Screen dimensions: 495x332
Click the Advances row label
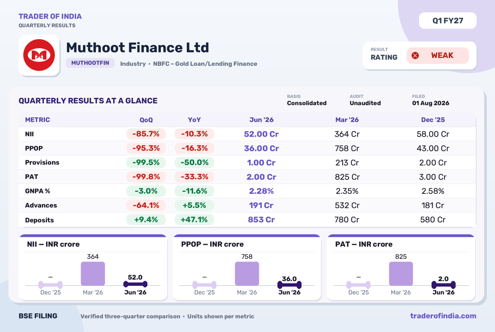pyautogui.click(x=41, y=205)
